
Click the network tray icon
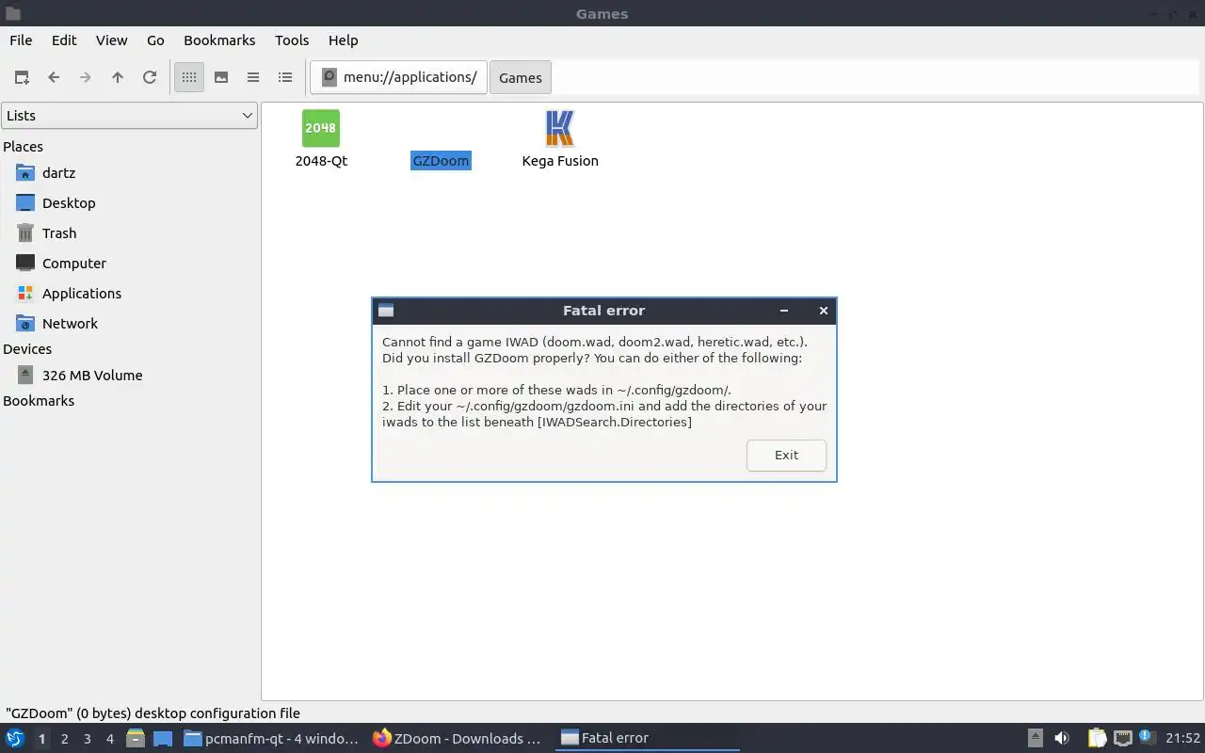[x=1122, y=738]
